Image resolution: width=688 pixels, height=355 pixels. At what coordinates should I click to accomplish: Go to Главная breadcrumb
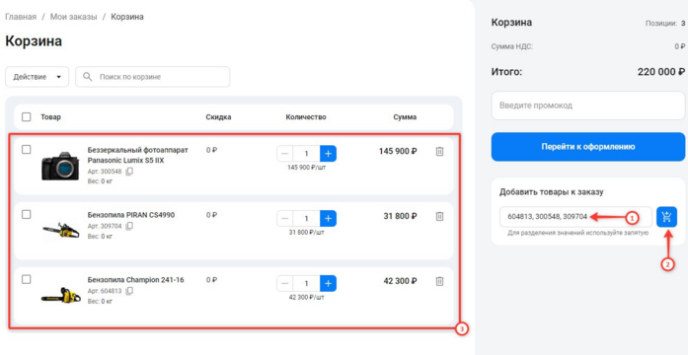click(x=21, y=17)
